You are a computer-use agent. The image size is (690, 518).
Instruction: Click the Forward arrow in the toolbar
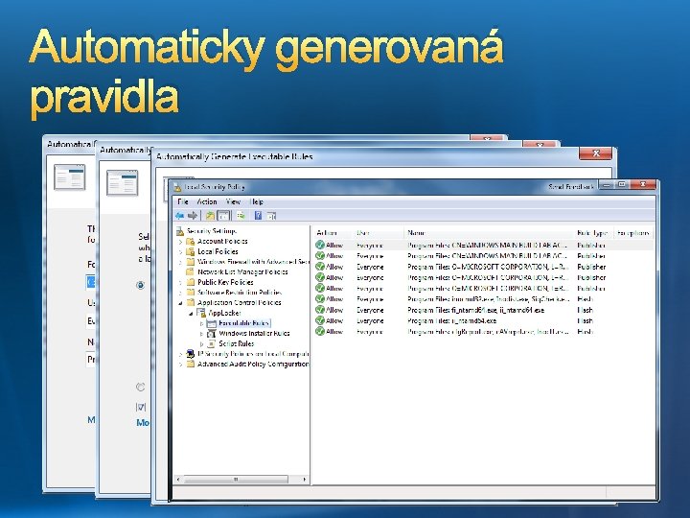[193, 216]
